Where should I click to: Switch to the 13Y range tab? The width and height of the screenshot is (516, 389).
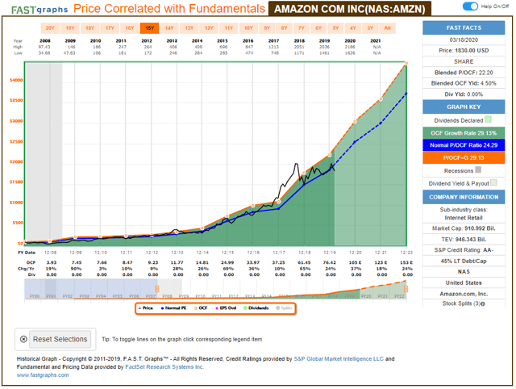[189, 28]
